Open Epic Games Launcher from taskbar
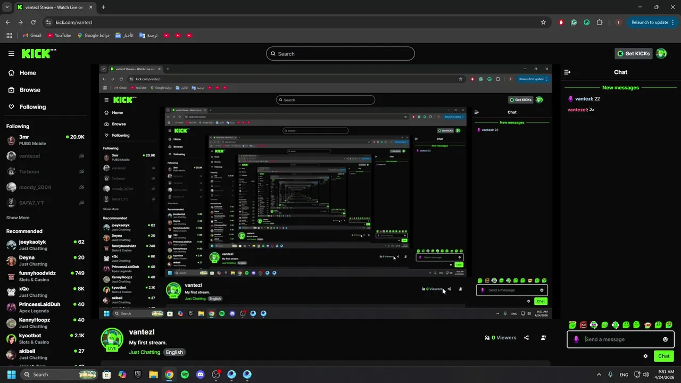Viewport: 681px width, 383px height. pyautogui.click(x=138, y=374)
